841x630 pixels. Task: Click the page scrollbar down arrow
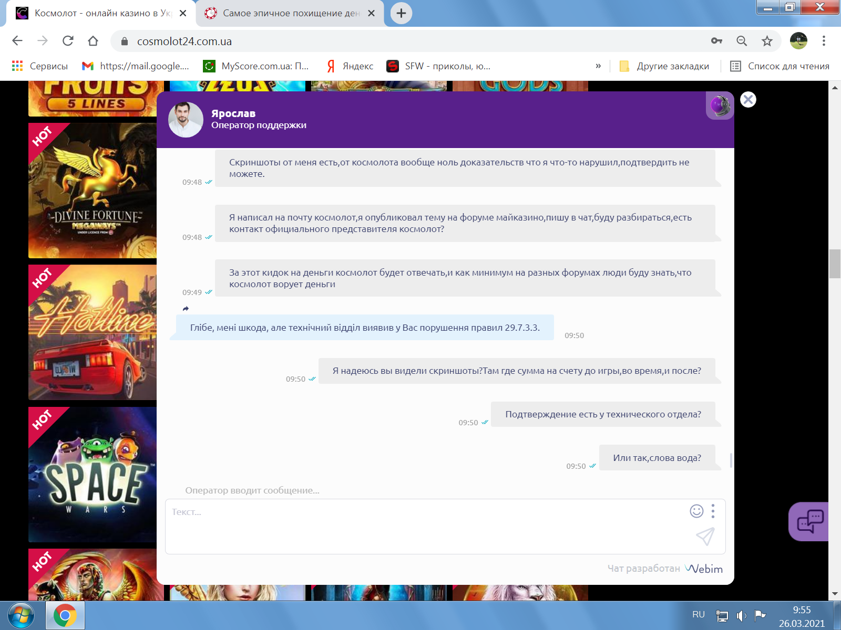coord(835,594)
